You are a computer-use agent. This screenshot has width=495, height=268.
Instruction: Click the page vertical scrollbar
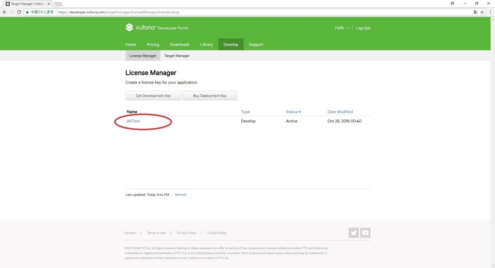[493, 142]
